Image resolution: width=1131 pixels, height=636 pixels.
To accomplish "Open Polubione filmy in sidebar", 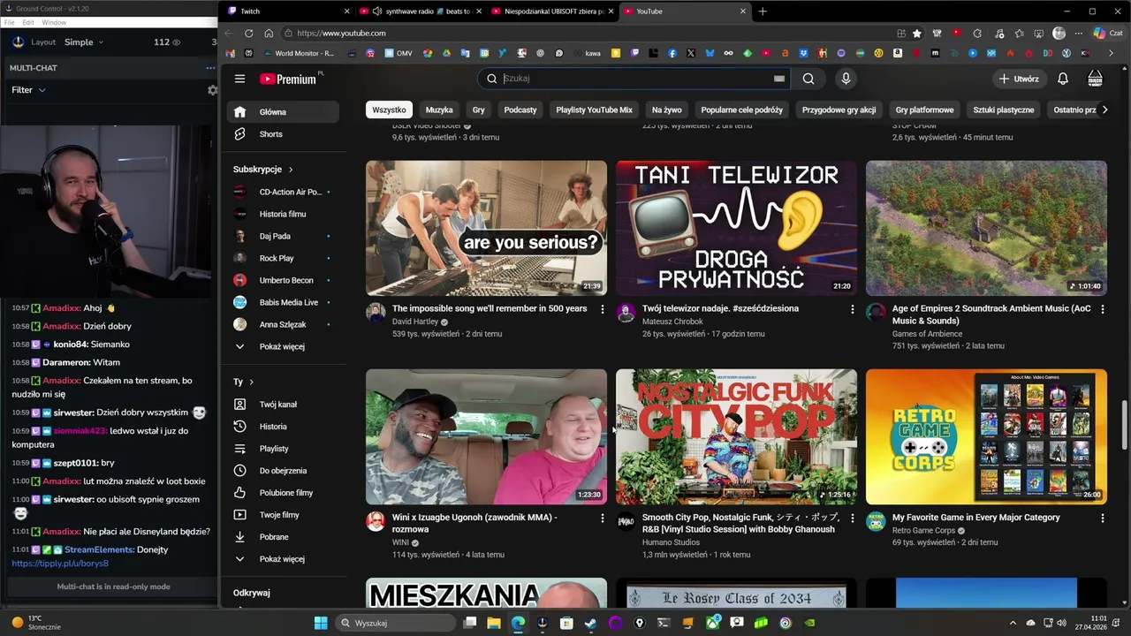I will click(281, 493).
